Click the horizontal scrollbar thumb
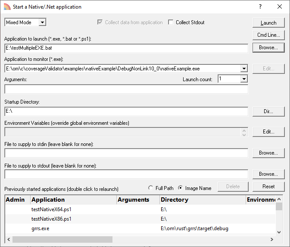The width and height of the screenshot is (290, 247). pos(62,239)
